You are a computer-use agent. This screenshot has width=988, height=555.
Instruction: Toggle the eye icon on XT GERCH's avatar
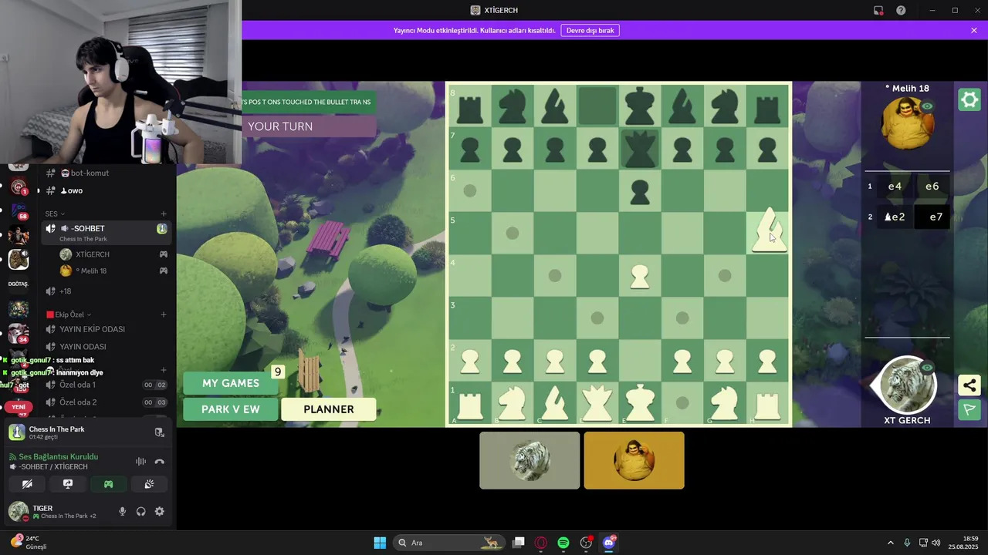[x=927, y=368]
